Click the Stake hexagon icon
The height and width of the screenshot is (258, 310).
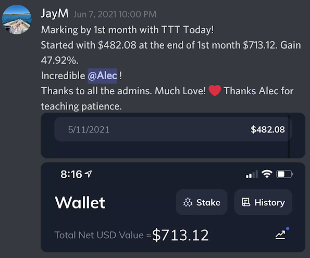(x=188, y=202)
